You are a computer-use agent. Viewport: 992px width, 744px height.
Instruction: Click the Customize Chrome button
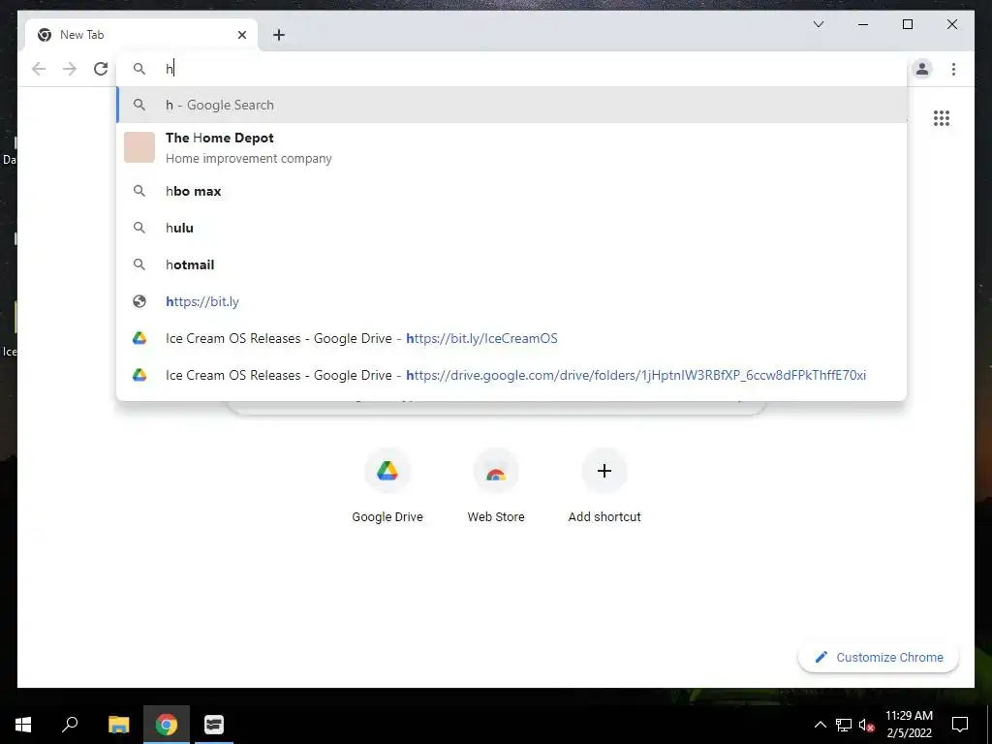pyautogui.click(x=879, y=658)
